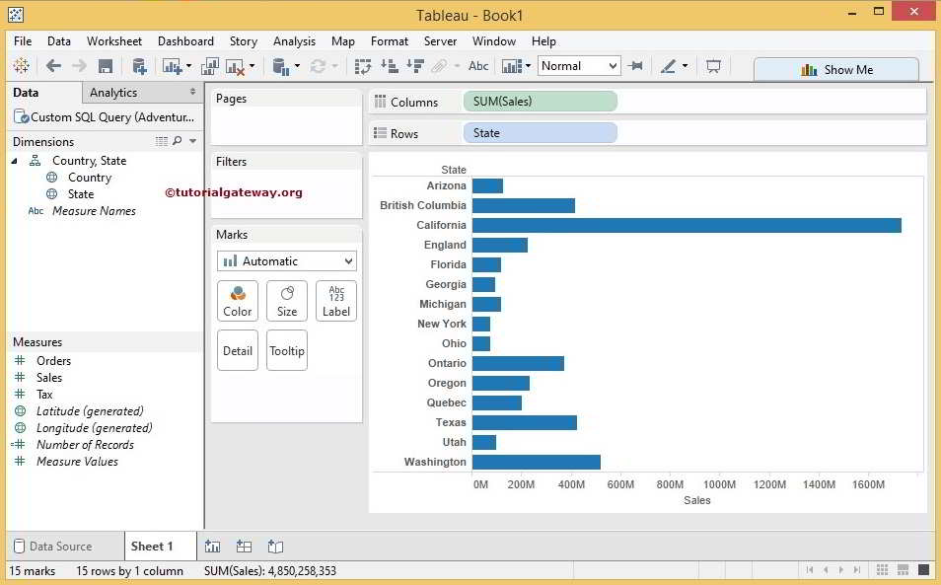The width and height of the screenshot is (941, 585).
Task: Activate Presentation Mode from the toolbar
Action: coord(712,65)
